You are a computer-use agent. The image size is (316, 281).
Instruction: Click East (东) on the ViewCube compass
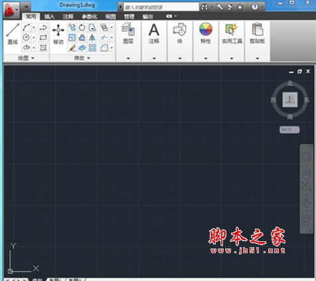[x=307, y=100]
